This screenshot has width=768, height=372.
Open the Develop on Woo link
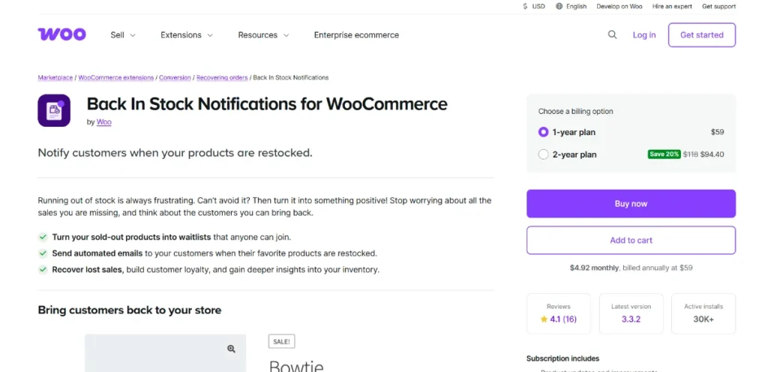click(619, 6)
